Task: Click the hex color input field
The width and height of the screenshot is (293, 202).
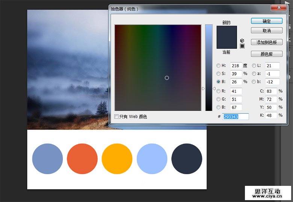Action: [x=236, y=117]
